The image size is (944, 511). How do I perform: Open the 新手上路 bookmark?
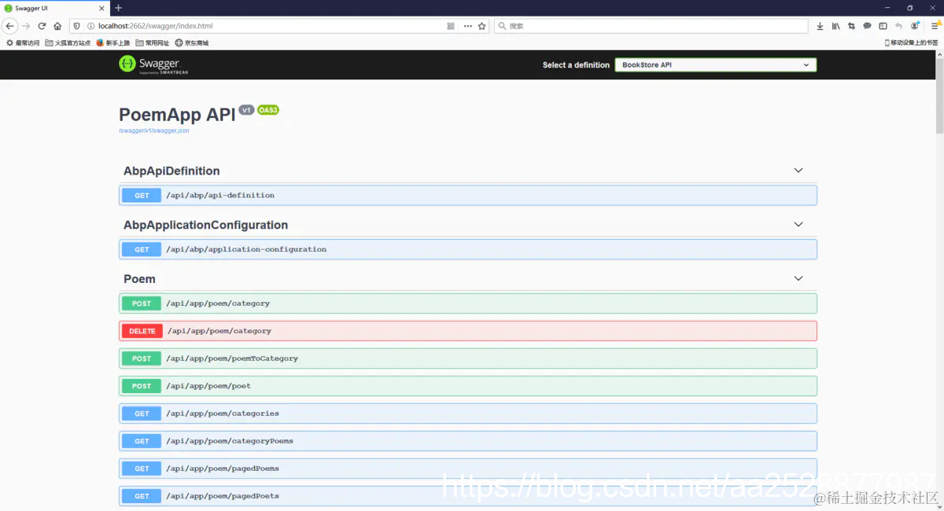pos(113,43)
